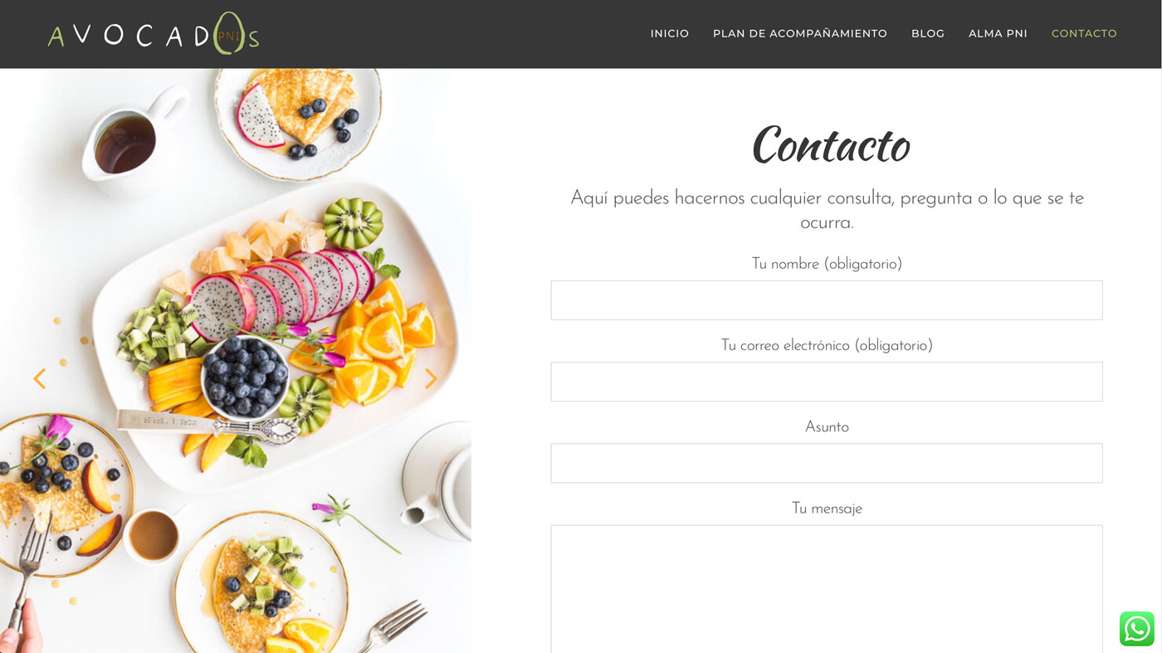Click the Tu nombre (obligatorio) label
Screen dimensions: 1162x653
click(827, 264)
